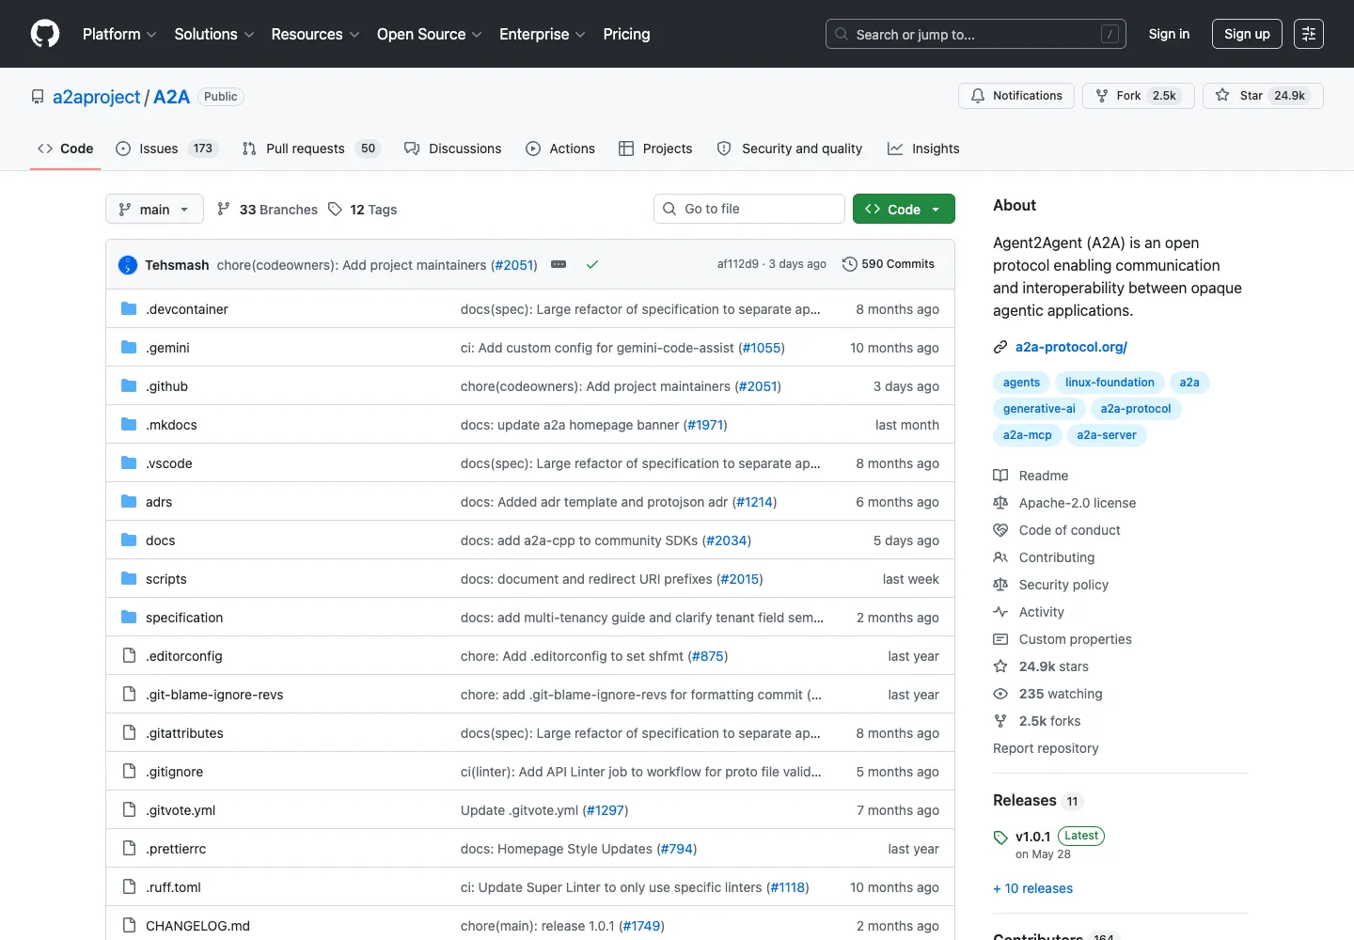The height and width of the screenshot is (940, 1354).
Task: Select the generative-ai topic tag
Action: click(x=1039, y=409)
